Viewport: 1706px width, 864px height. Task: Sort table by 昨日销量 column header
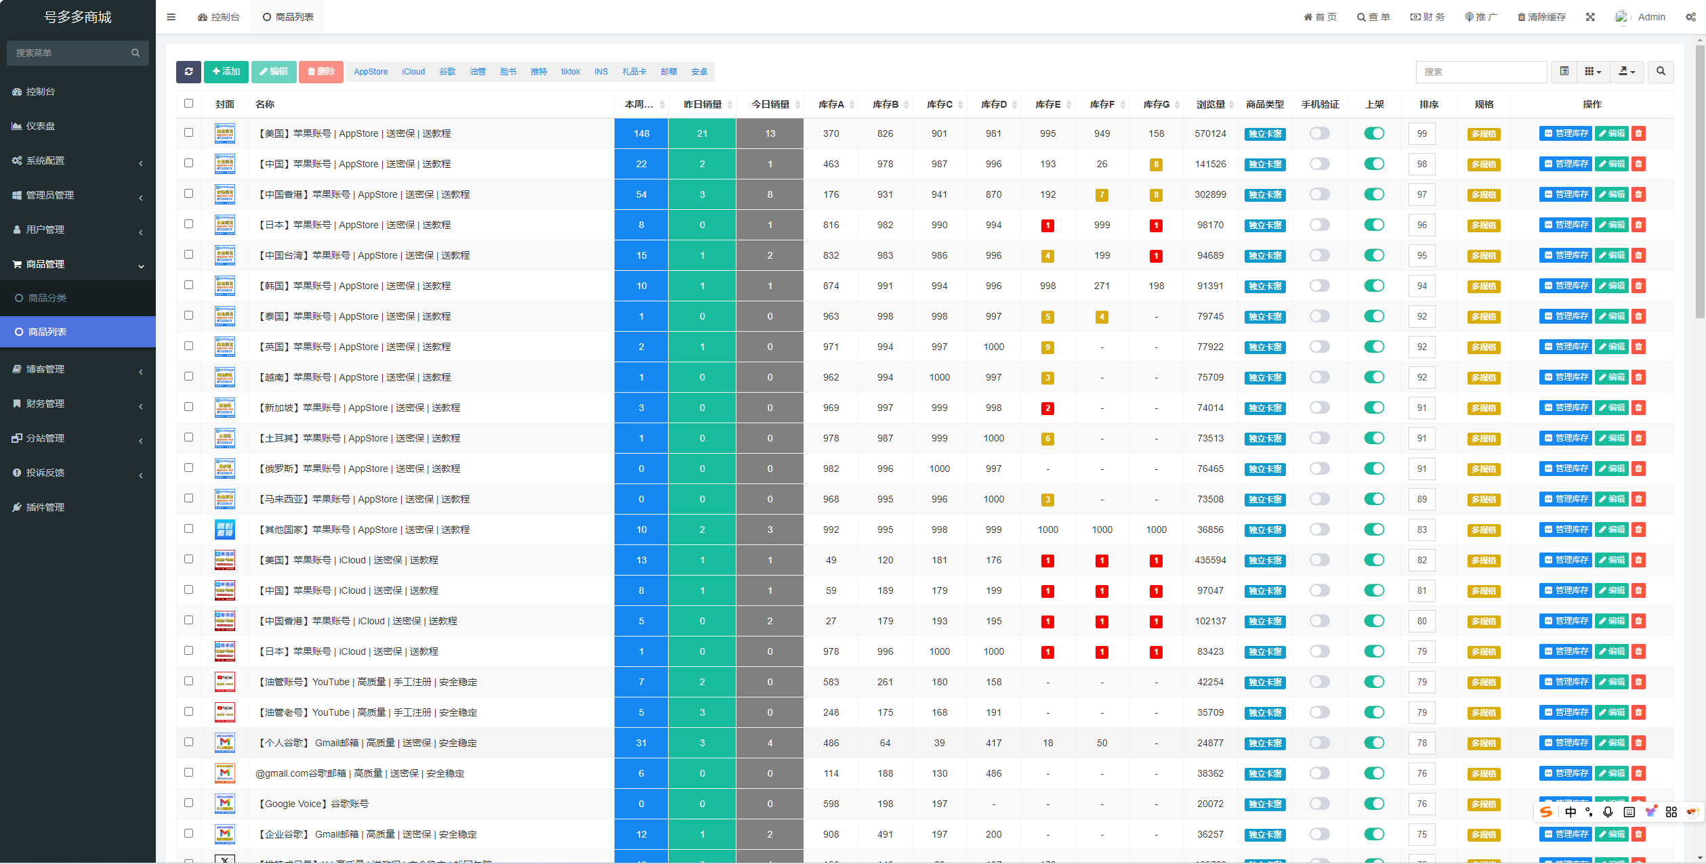click(x=702, y=104)
